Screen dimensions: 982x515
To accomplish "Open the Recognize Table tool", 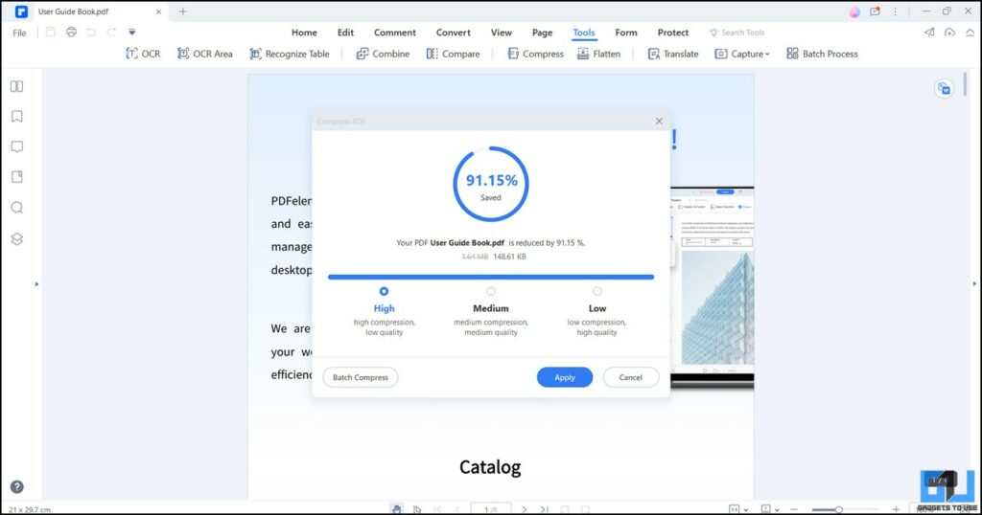I will [290, 54].
